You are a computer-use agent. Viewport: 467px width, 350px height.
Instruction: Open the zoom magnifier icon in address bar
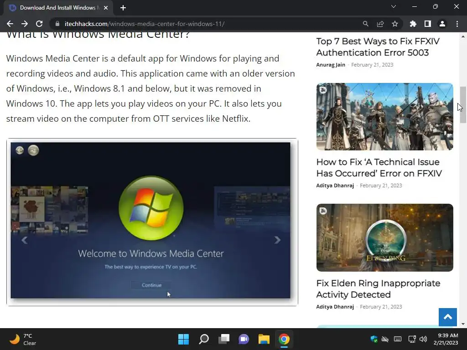point(365,24)
